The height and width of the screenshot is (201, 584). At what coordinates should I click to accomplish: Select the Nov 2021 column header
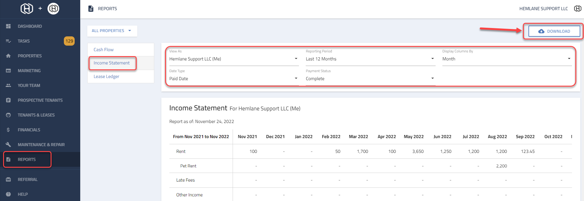(247, 137)
